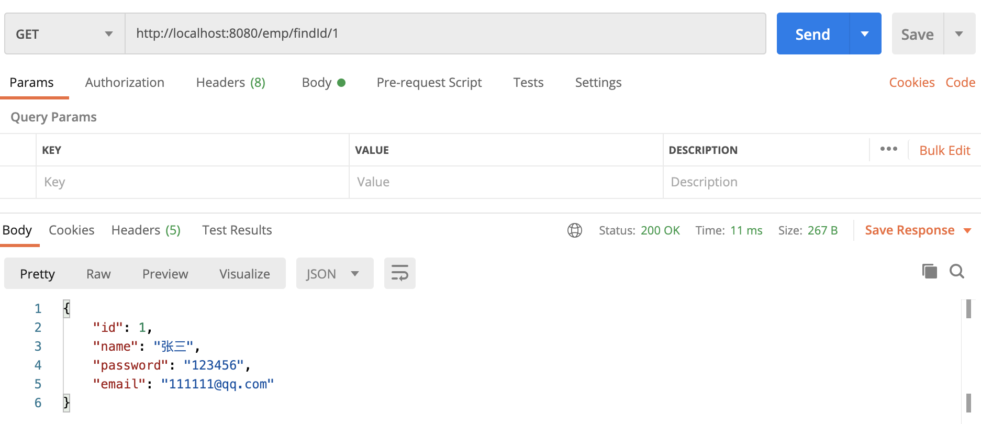Switch response view to Raw
981x424 pixels.
point(98,273)
